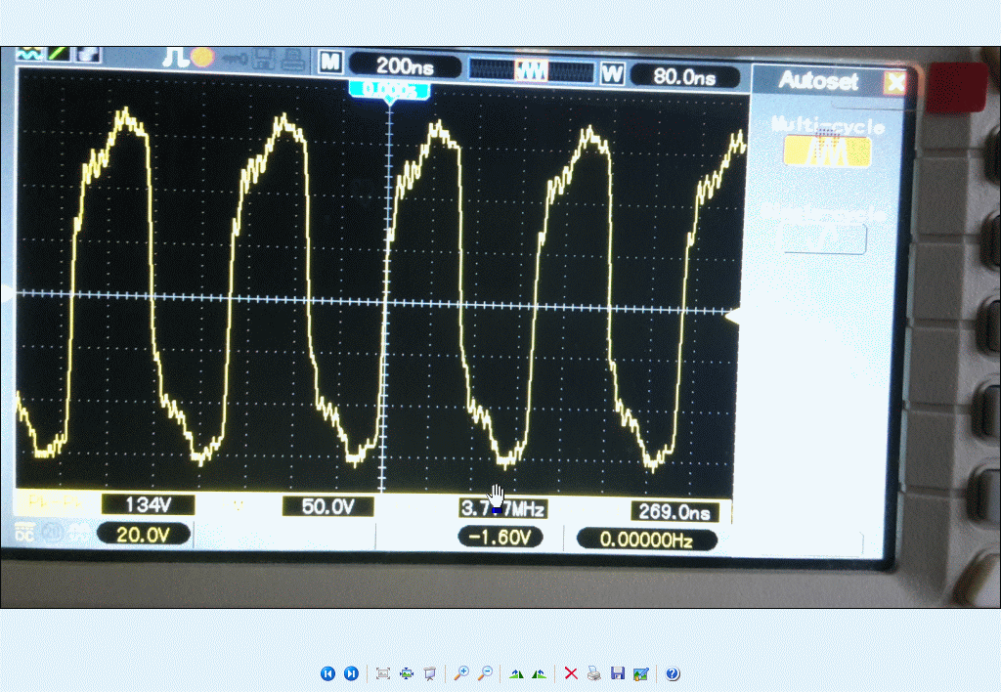Rotate the image clockwise
1001x692 pixels.
[516, 673]
